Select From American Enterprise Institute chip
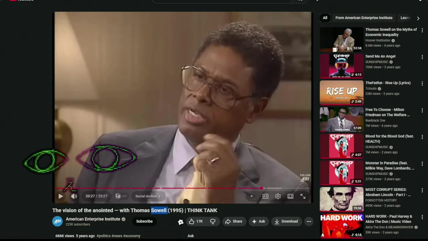The image size is (428, 241). (x=364, y=18)
